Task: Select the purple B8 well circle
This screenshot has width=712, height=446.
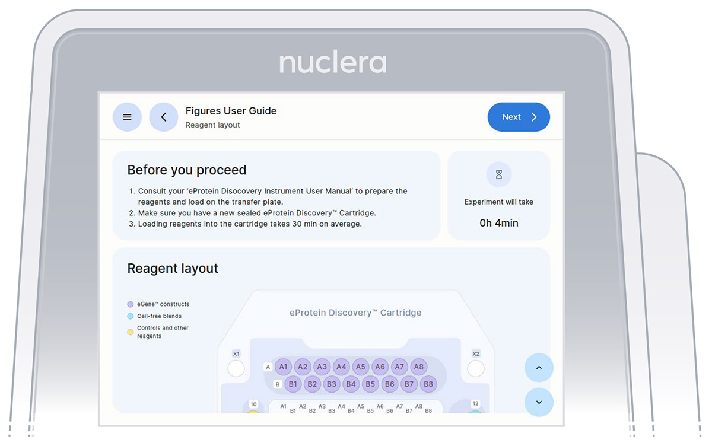Action: point(428,384)
